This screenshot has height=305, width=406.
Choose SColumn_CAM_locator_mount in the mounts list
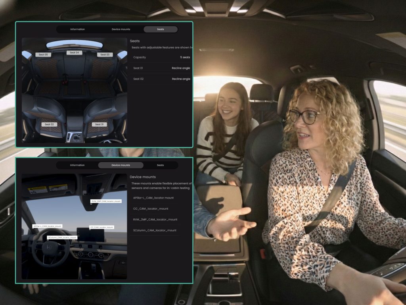tap(155, 231)
